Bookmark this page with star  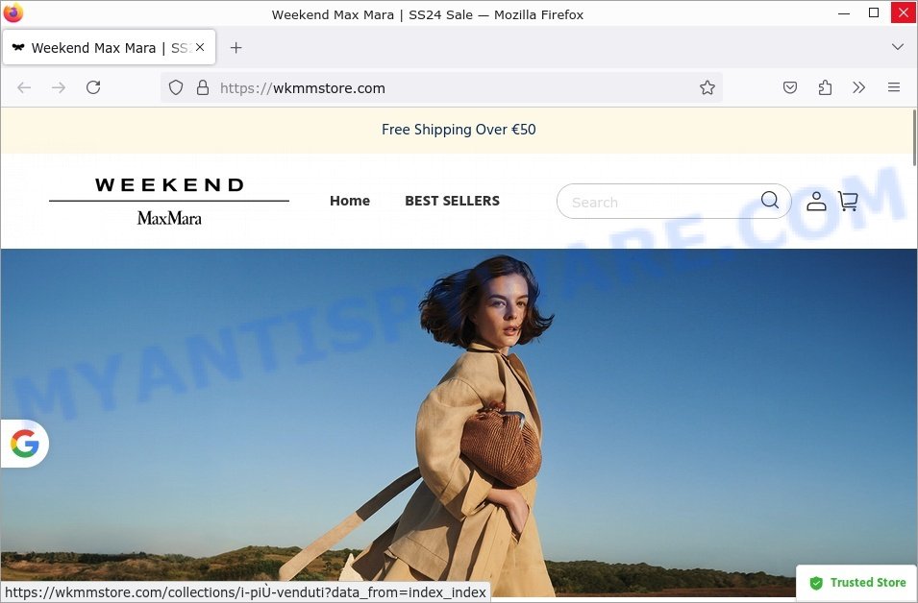tap(707, 87)
